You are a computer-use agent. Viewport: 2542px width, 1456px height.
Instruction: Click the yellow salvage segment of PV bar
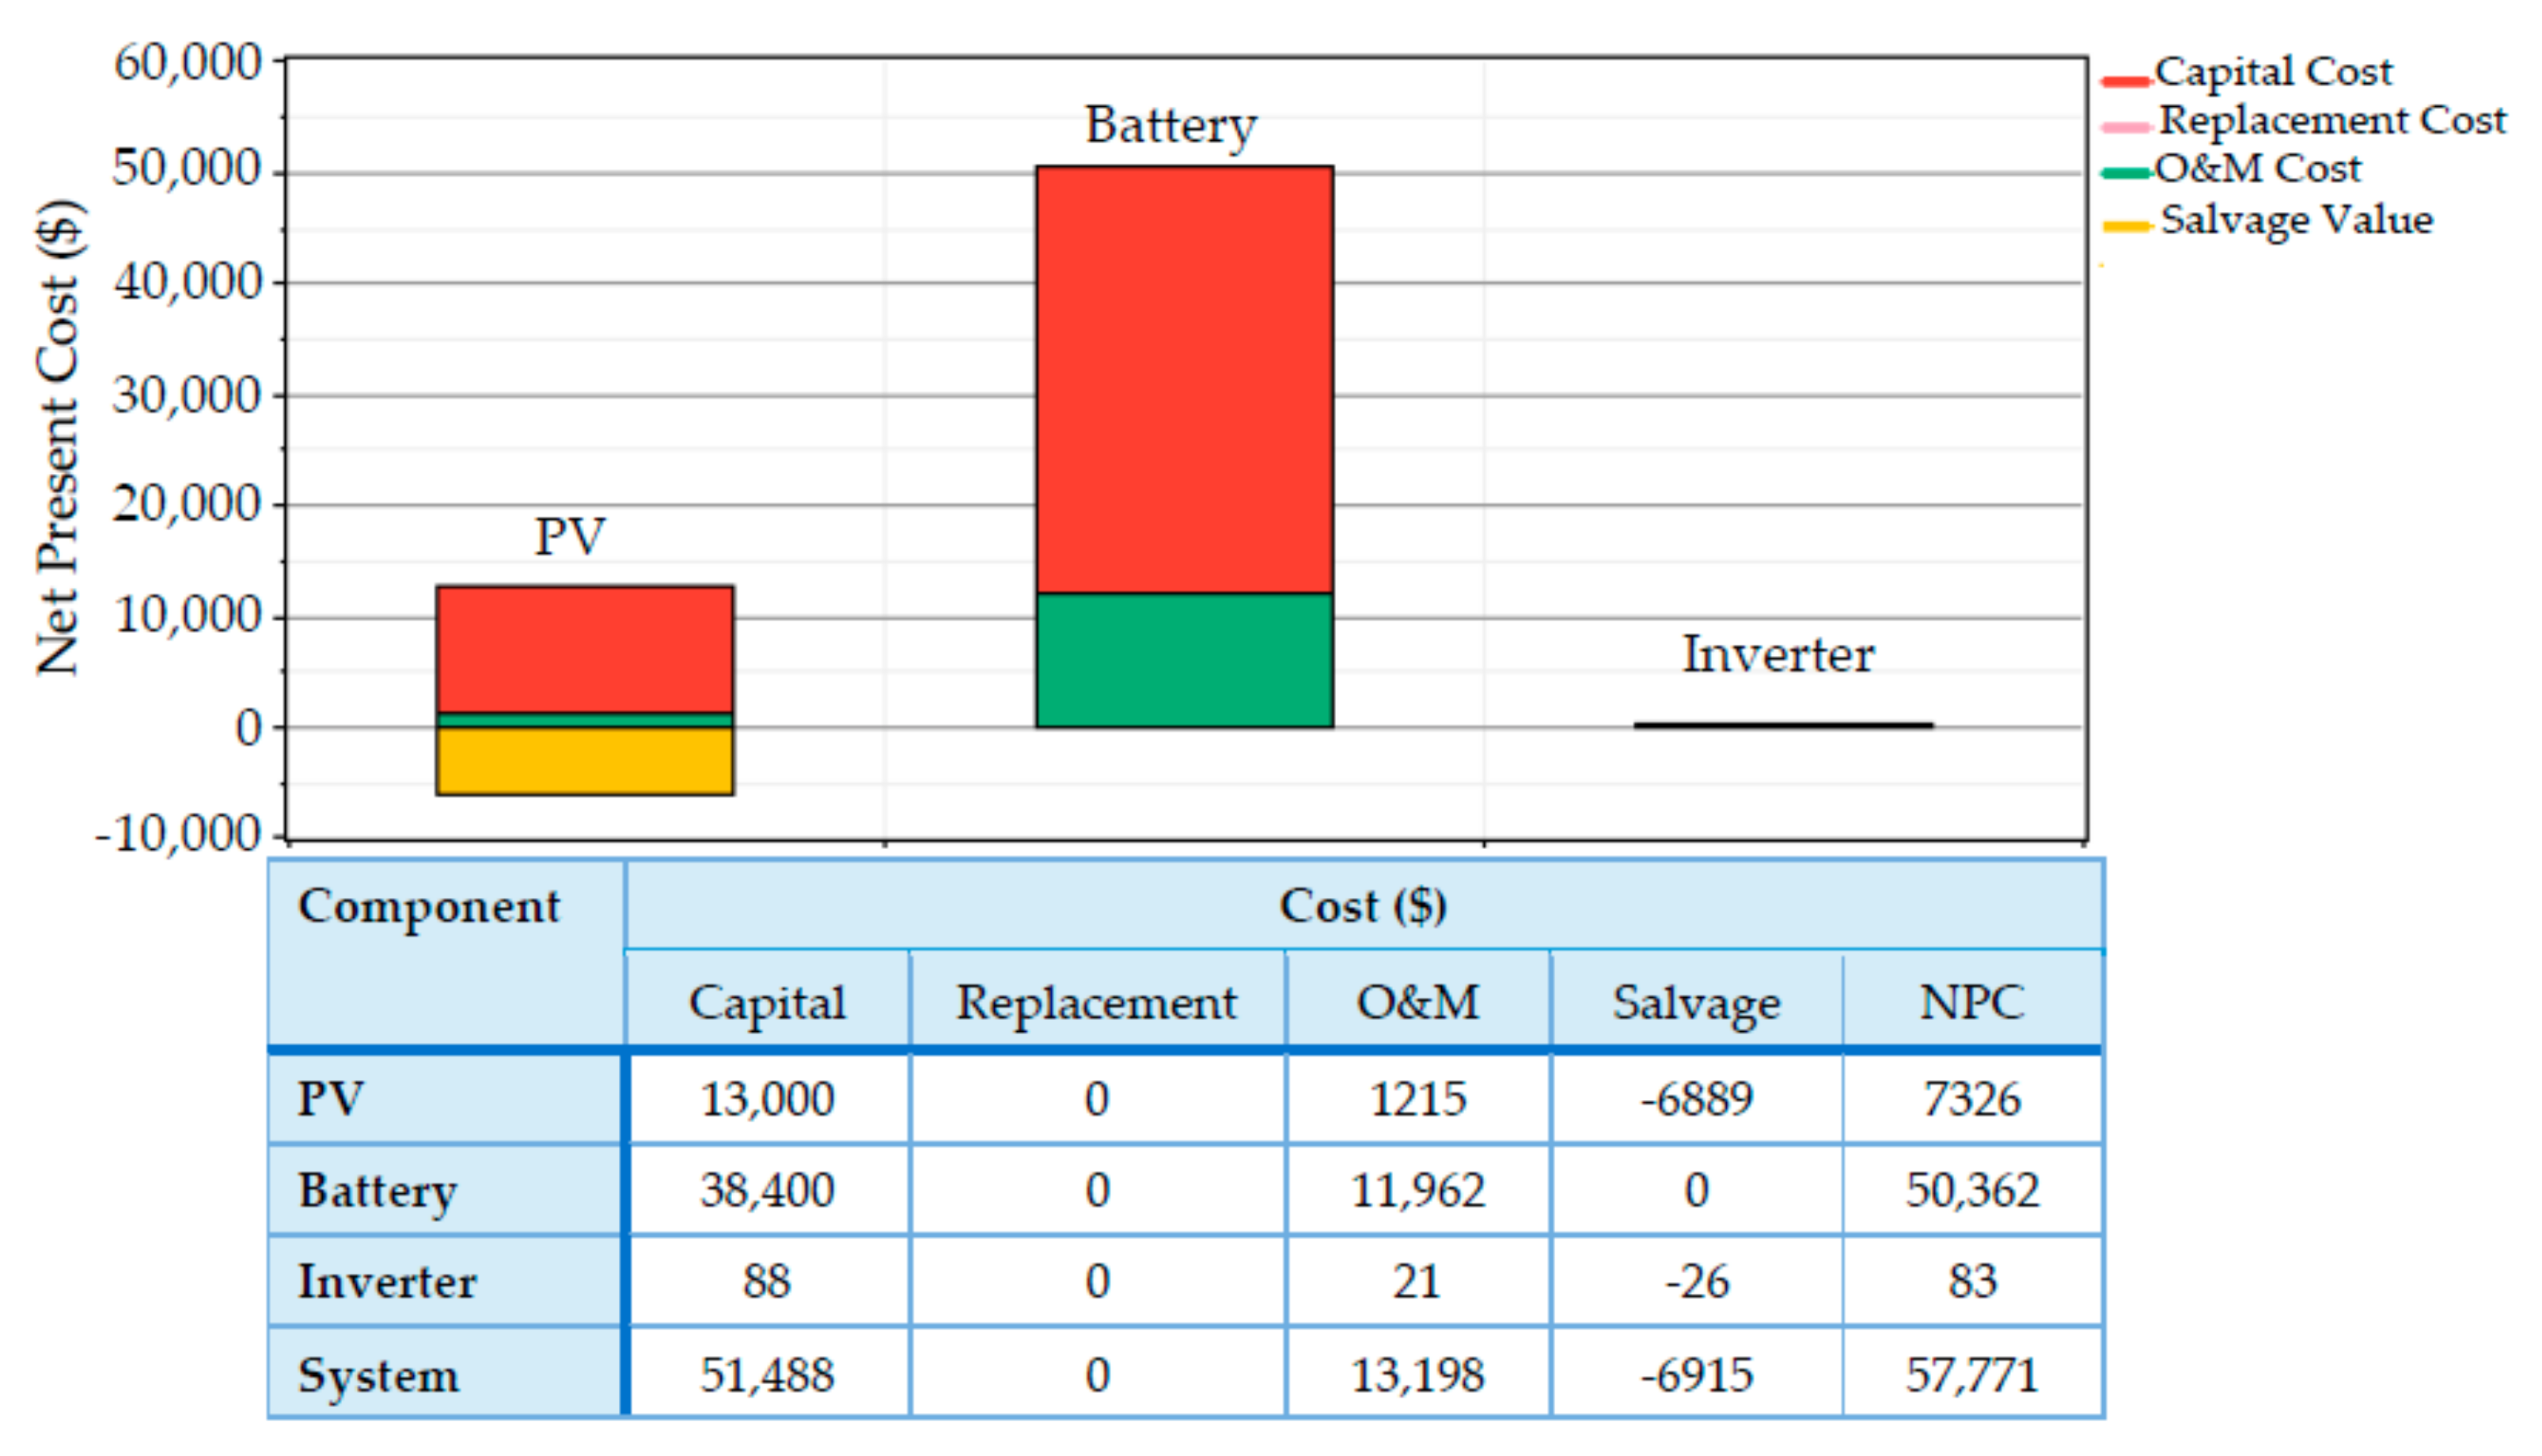(x=584, y=761)
